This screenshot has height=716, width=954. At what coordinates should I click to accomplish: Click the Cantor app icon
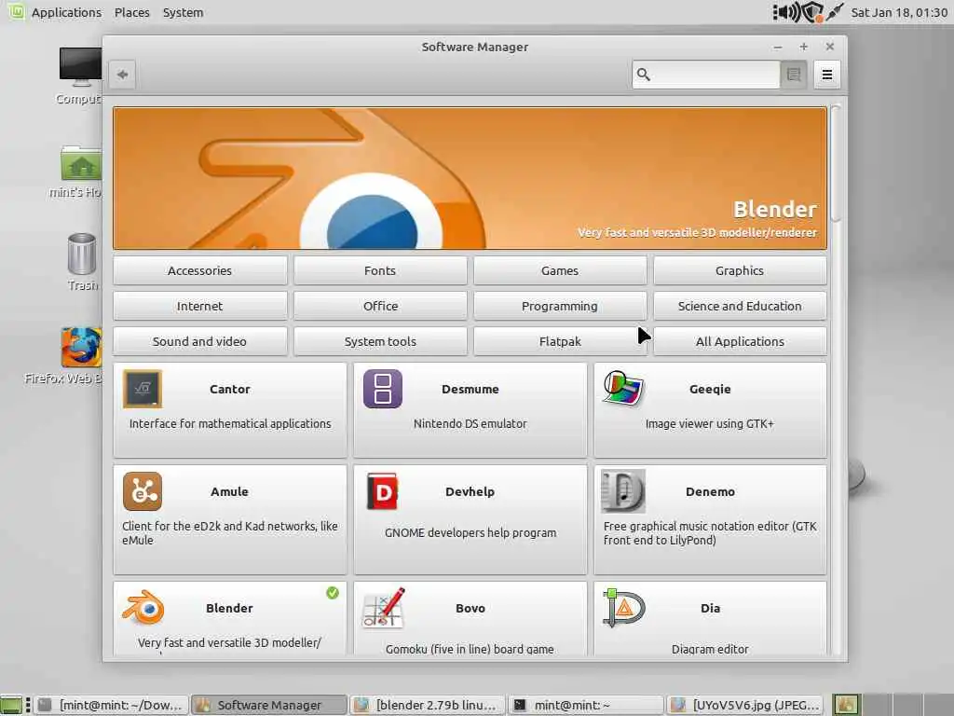coord(143,389)
